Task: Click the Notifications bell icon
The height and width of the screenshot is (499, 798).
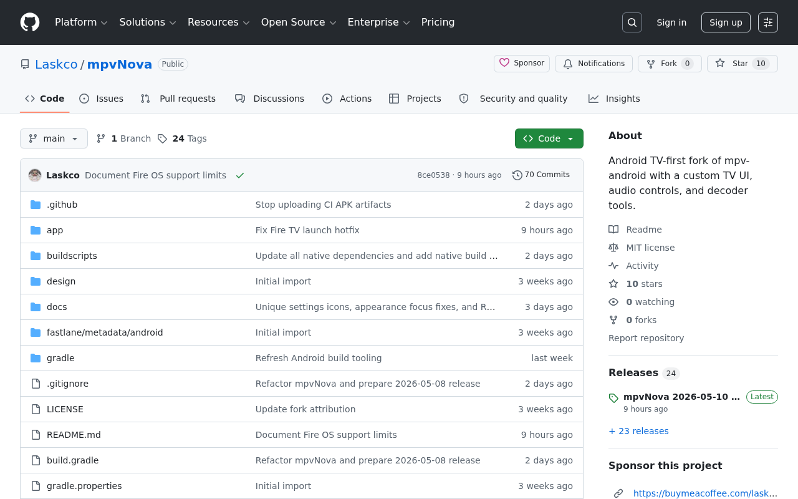Action: click(568, 64)
